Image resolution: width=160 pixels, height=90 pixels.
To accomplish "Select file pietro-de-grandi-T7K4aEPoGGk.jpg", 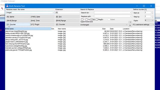I will (18, 50).
